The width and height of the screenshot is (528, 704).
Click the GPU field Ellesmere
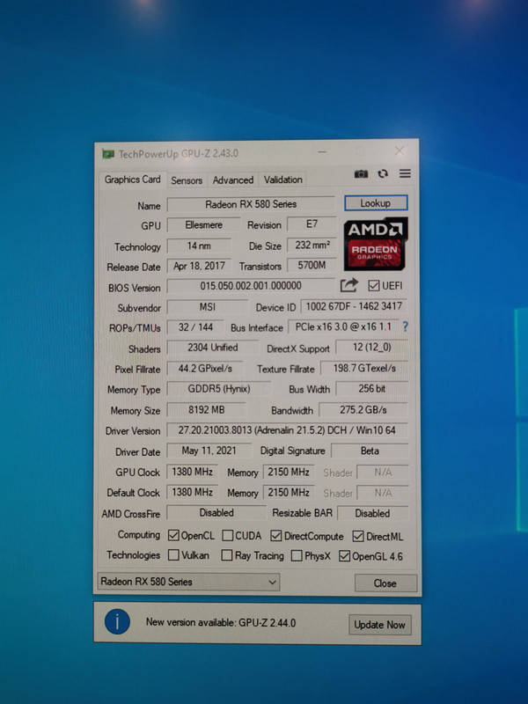[x=204, y=224]
